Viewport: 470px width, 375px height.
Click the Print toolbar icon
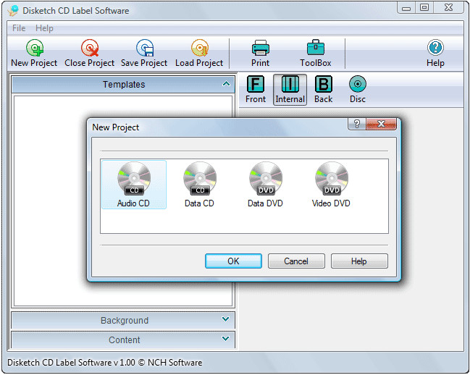260,54
